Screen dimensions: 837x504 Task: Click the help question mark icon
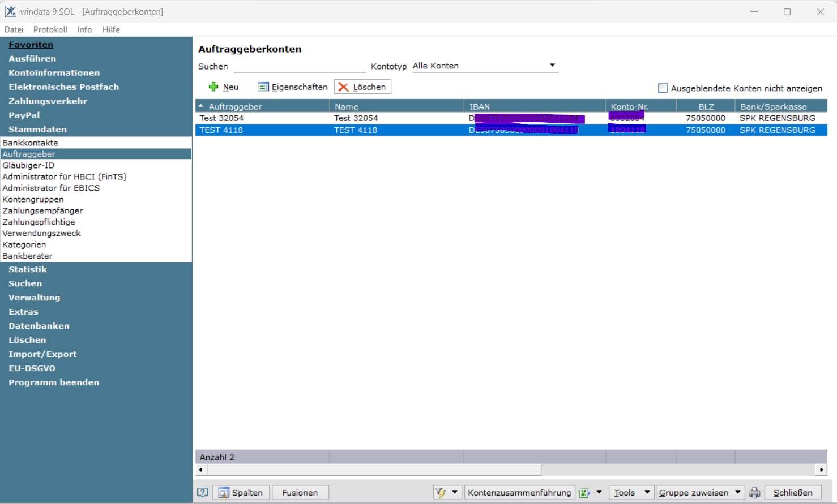pos(203,492)
